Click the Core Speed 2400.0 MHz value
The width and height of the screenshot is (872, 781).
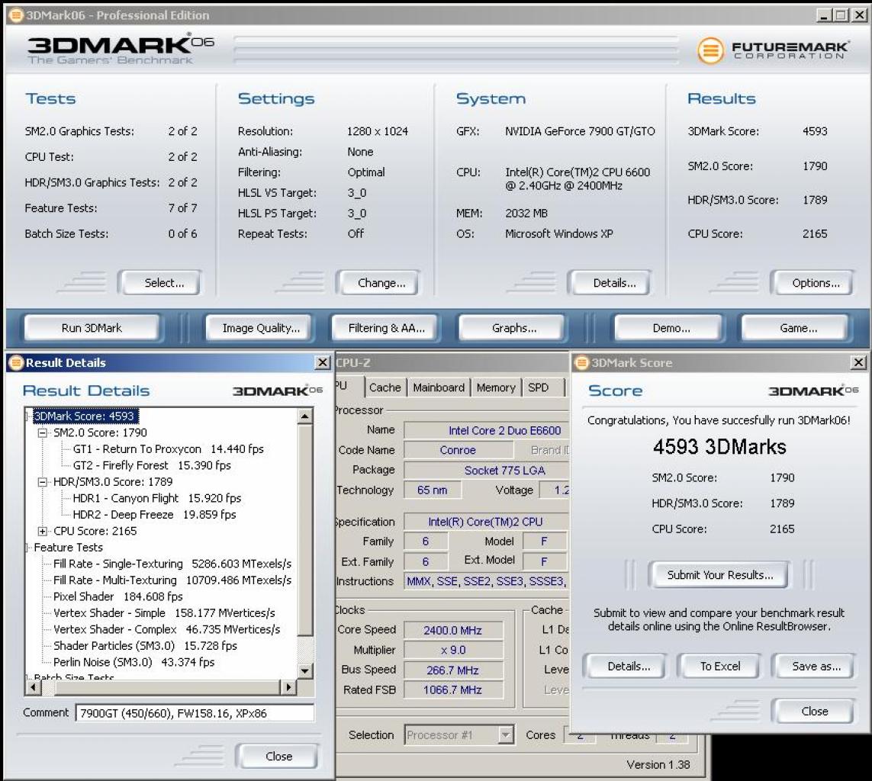453,630
